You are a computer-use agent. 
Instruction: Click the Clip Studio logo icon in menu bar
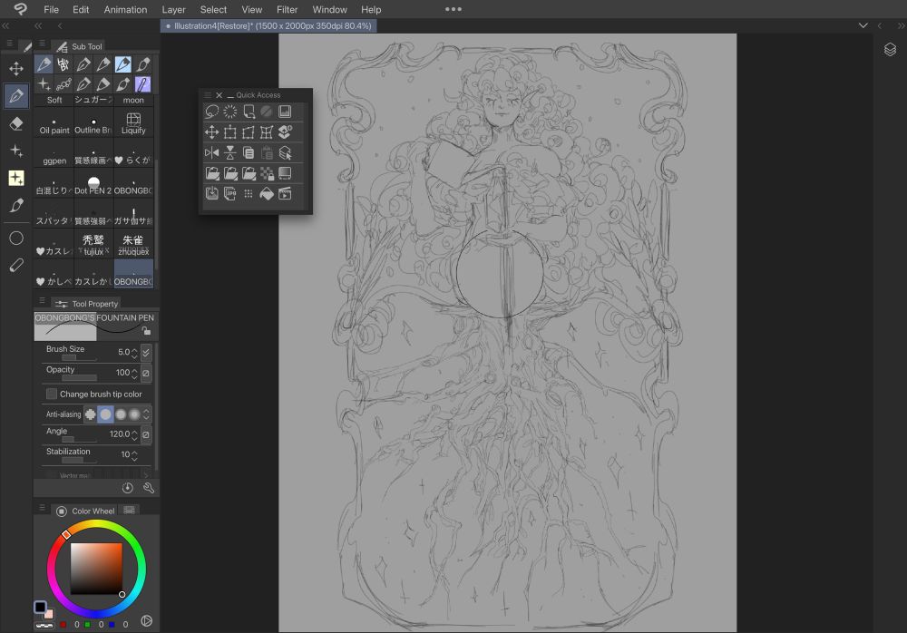tap(20, 9)
